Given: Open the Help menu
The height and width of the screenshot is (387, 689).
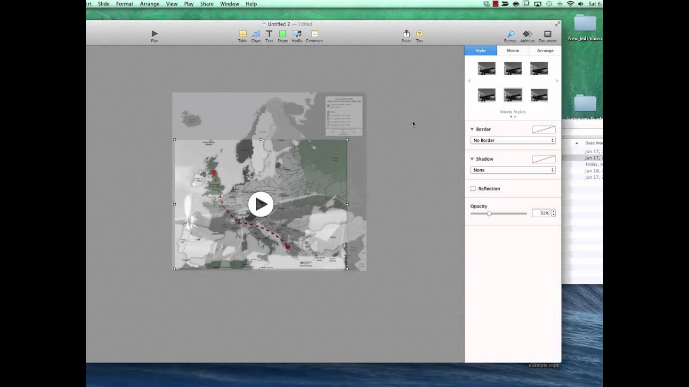Looking at the screenshot, I should (251, 4).
